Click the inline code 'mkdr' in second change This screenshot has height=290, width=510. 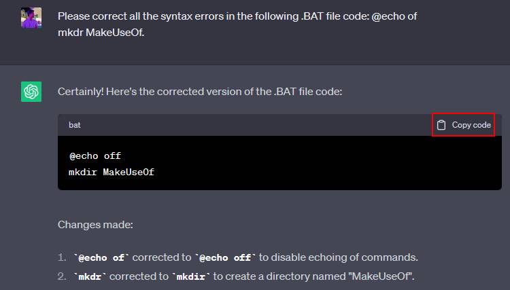(x=91, y=276)
